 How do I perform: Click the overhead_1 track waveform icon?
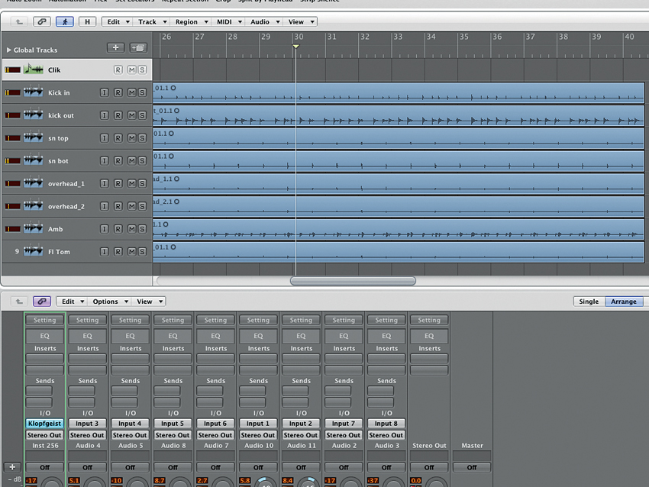tap(33, 183)
